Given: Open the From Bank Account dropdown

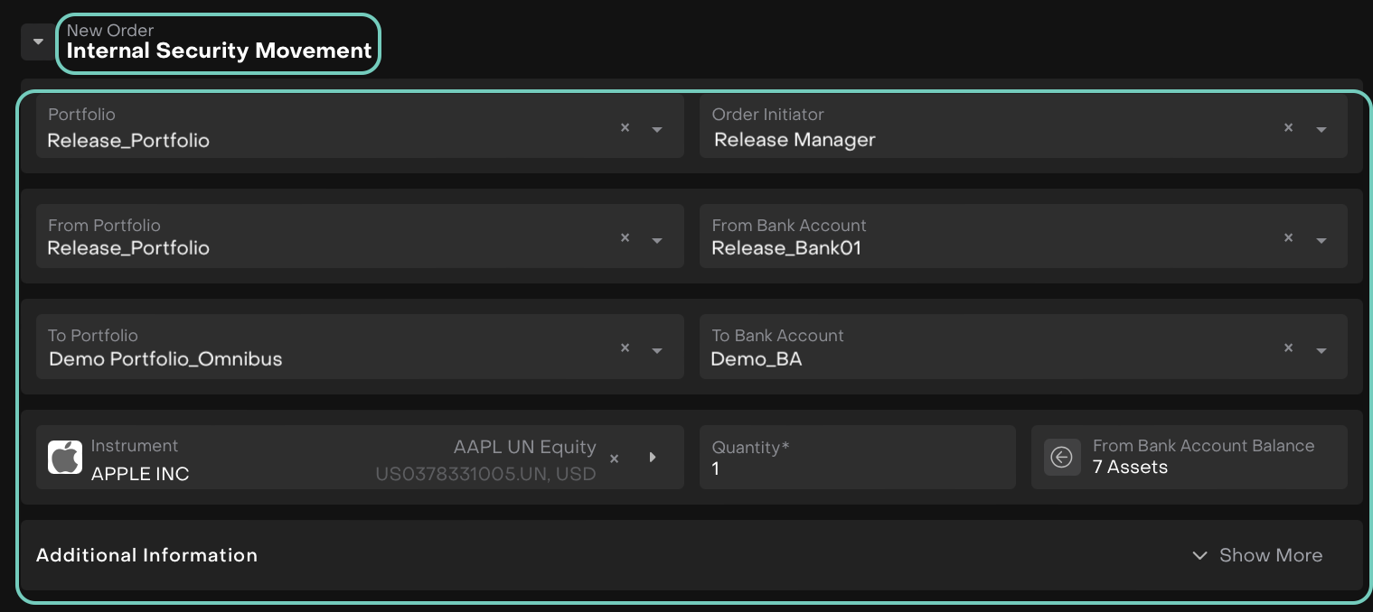Looking at the screenshot, I should click(1321, 240).
